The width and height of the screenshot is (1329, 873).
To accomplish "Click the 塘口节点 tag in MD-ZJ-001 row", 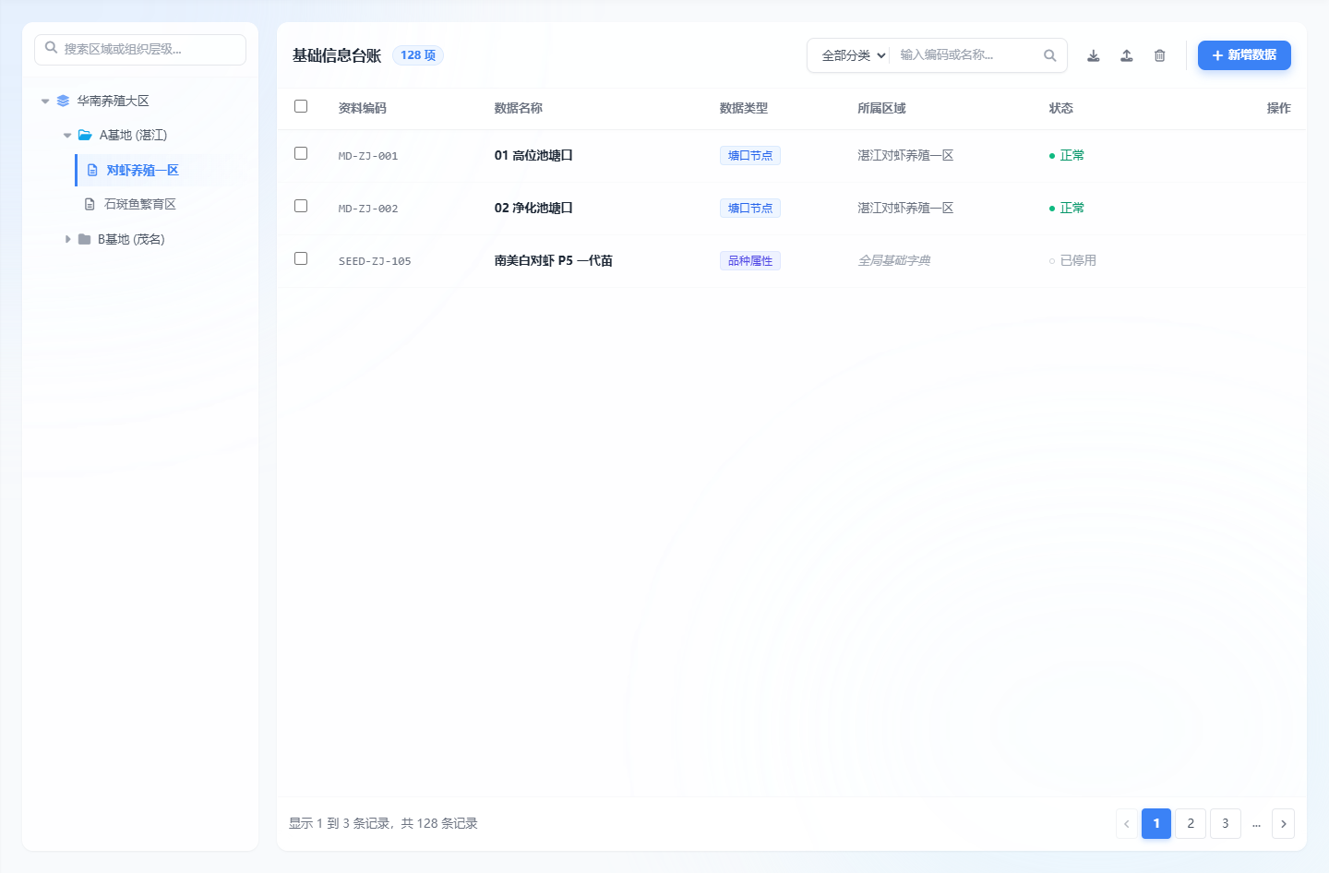I will [750, 156].
